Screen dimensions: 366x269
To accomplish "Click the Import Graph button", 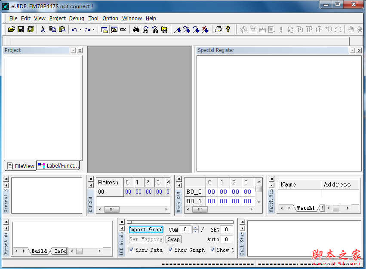I will pos(146,229).
